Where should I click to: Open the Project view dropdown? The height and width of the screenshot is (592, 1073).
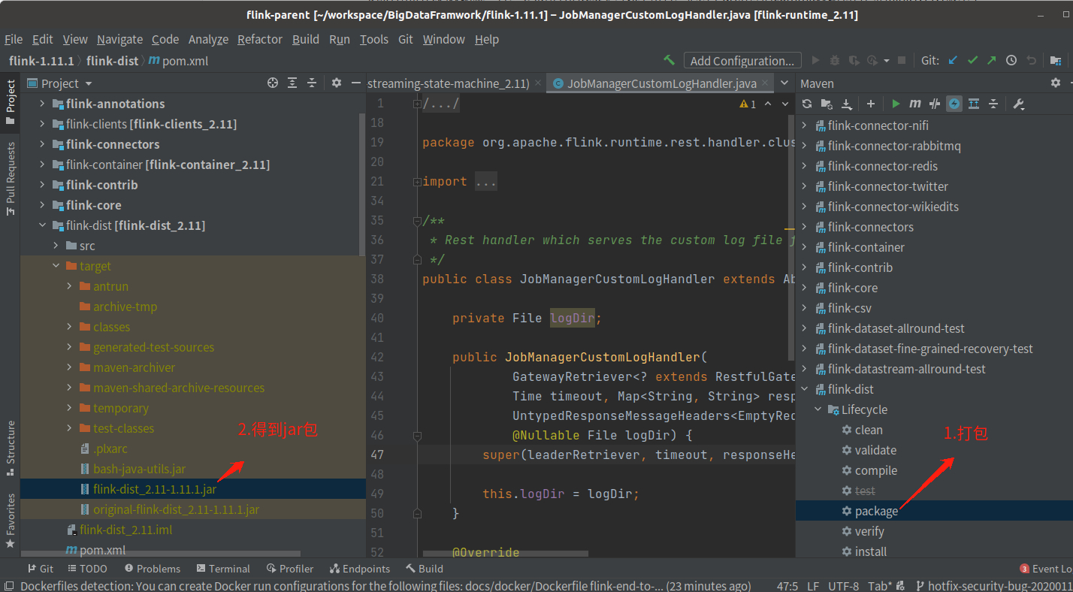click(89, 83)
